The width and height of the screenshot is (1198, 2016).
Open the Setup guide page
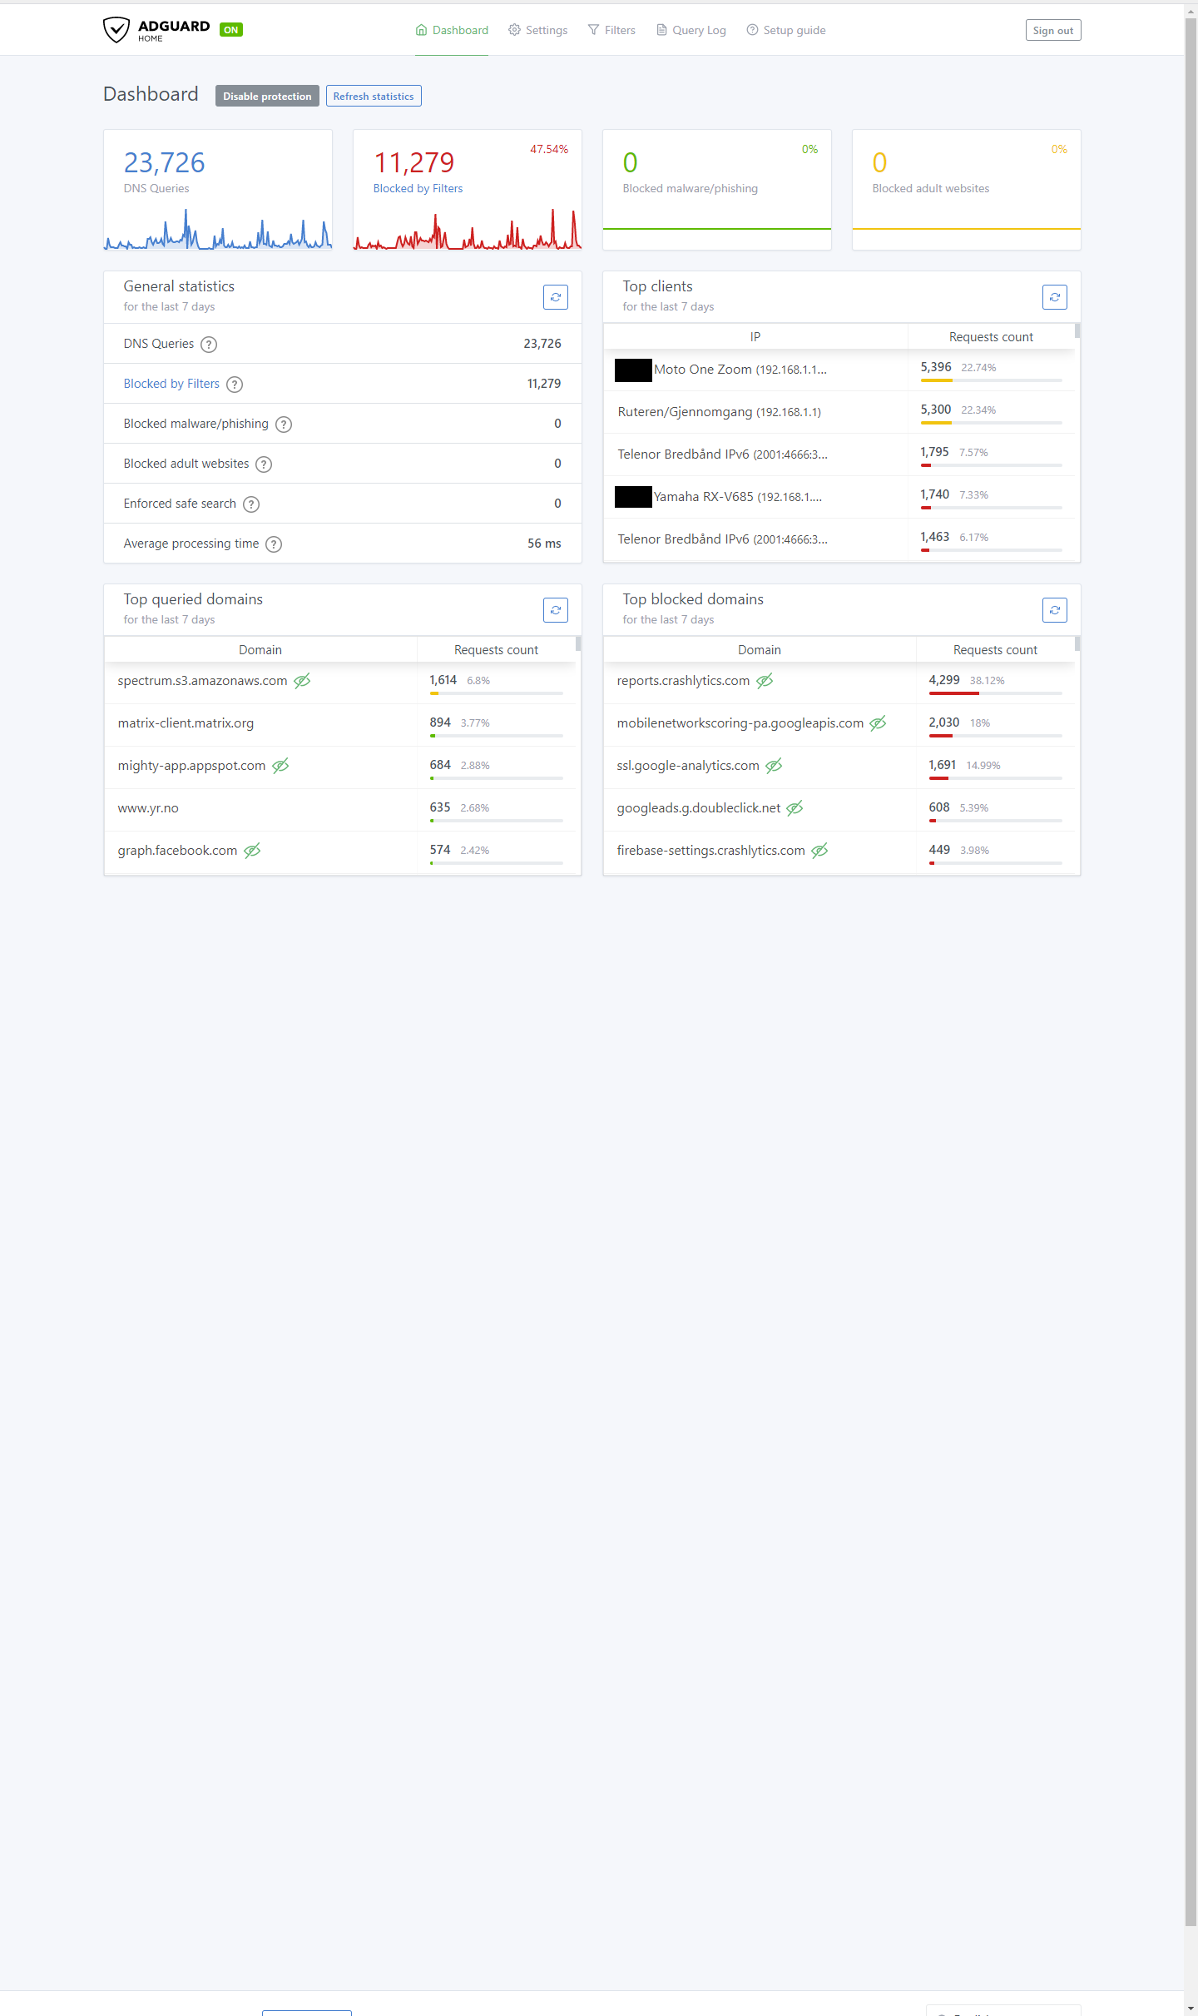(786, 30)
